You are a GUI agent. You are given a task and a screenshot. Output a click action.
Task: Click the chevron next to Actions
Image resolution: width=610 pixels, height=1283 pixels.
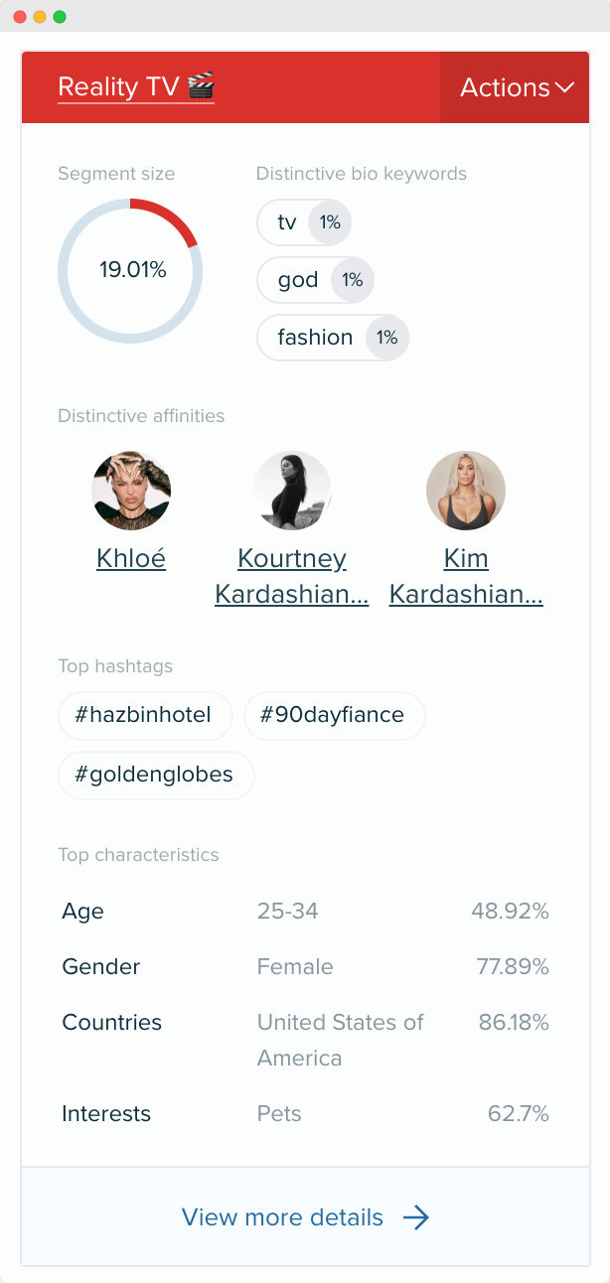(x=564, y=87)
